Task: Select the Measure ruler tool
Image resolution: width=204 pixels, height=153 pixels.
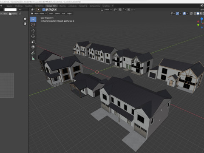Action: tap(33, 58)
